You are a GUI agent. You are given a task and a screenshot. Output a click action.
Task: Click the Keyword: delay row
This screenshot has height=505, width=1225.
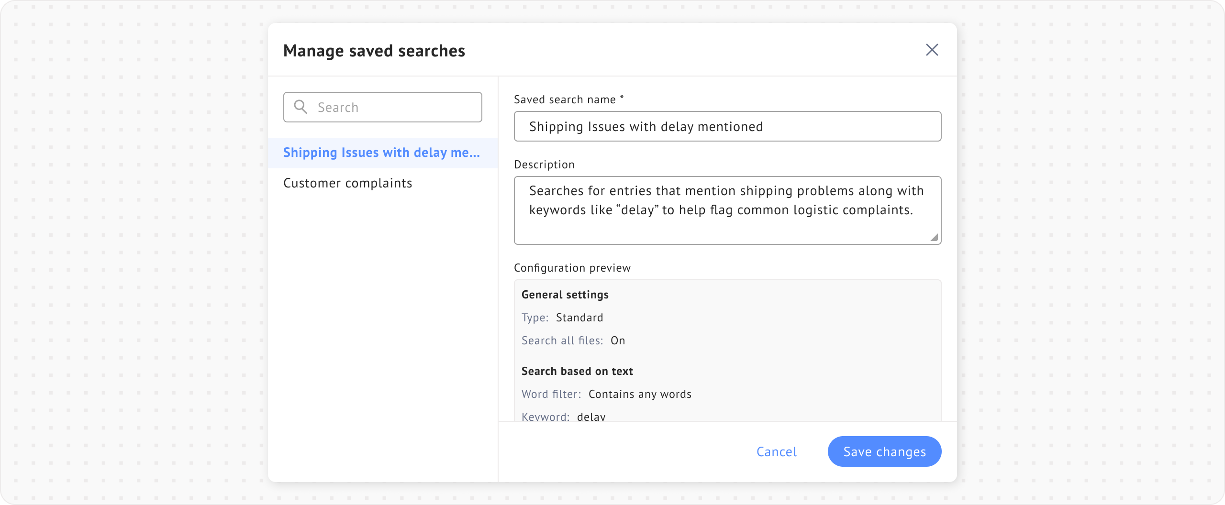click(564, 416)
